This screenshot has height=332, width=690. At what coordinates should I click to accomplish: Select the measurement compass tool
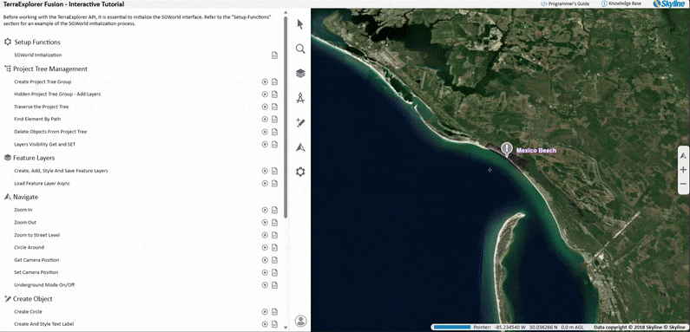pyautogui.click(x=300, y=98)
